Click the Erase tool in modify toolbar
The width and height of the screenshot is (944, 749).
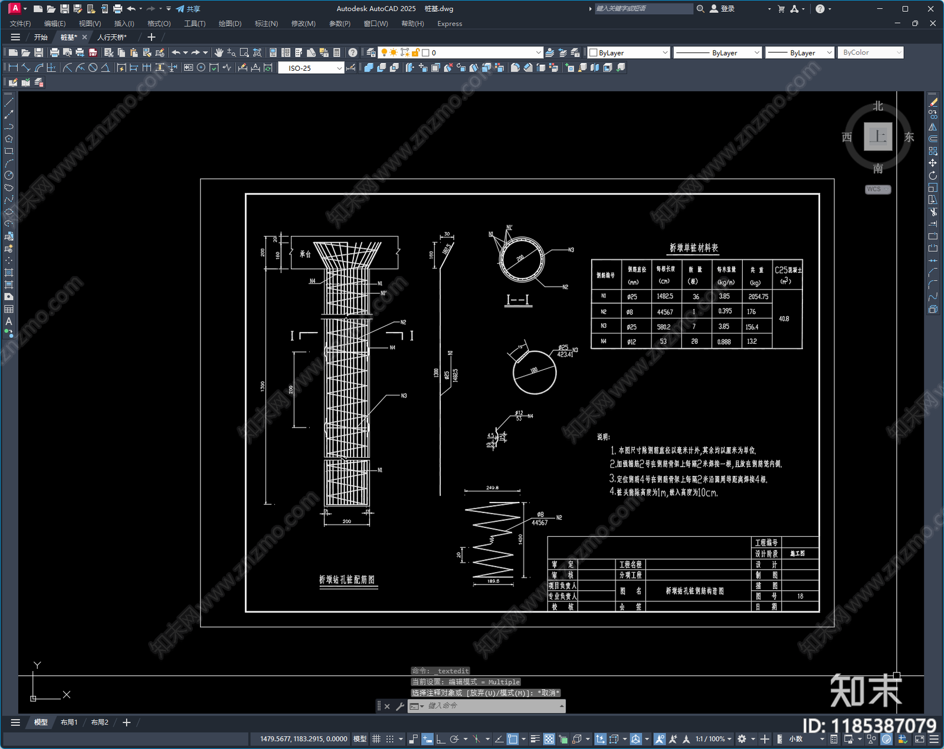point(933,103)
